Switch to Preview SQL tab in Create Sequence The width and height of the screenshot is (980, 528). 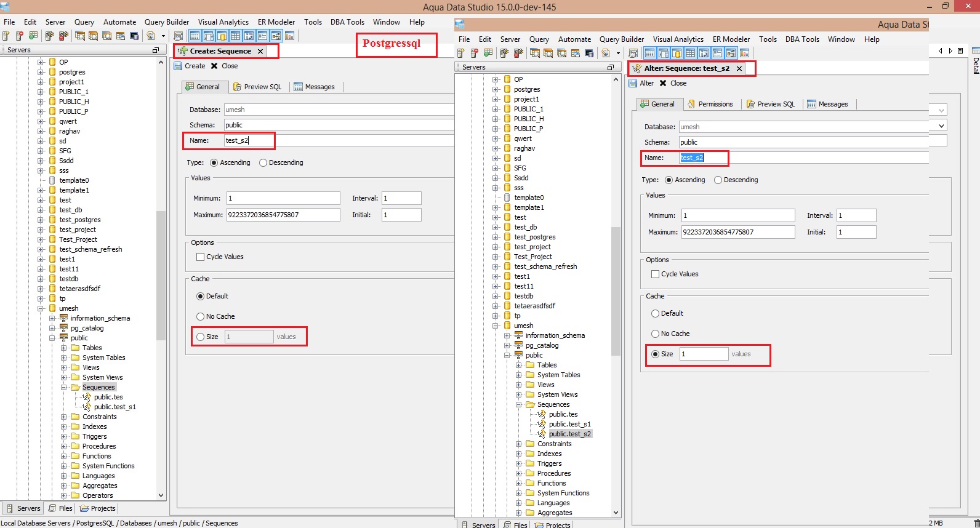[x=257, y=87]
